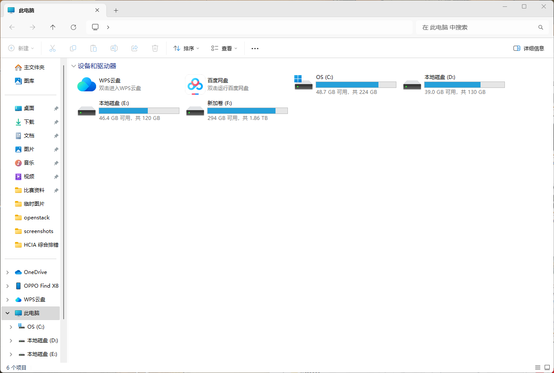Open the 新加卷 (F:) drive
Screen dimensions: 554x373
195,111
